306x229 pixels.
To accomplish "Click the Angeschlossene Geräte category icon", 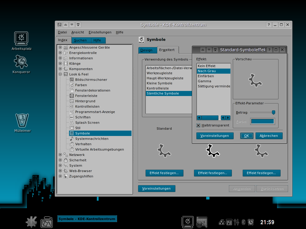I will (66, 47).
